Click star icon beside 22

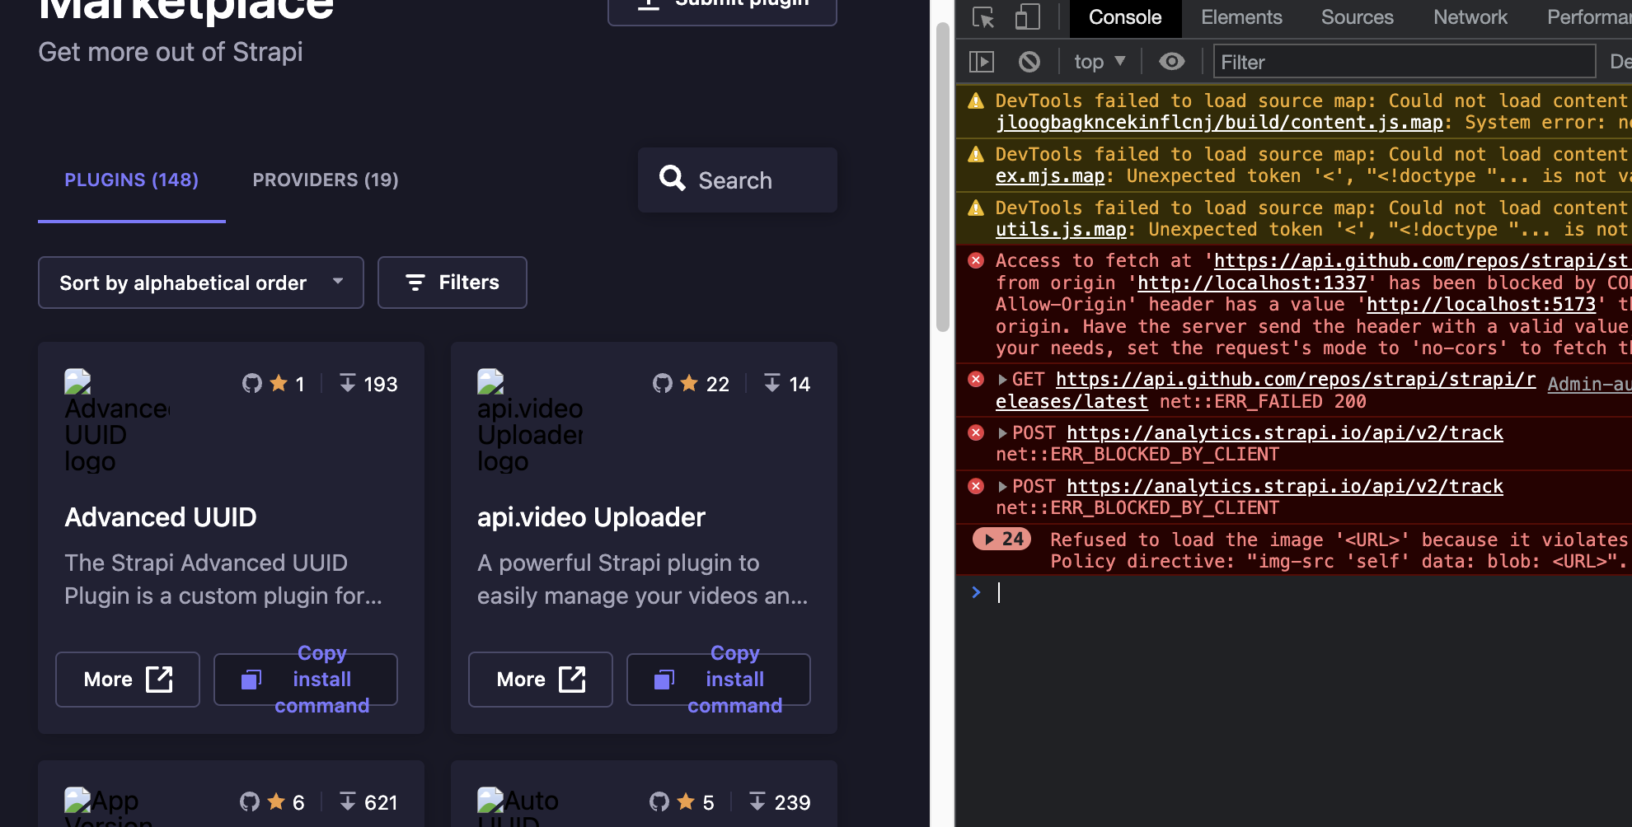[x=690, y=383]
